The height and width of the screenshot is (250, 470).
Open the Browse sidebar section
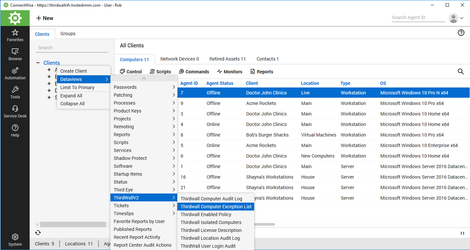click(15, 55)
